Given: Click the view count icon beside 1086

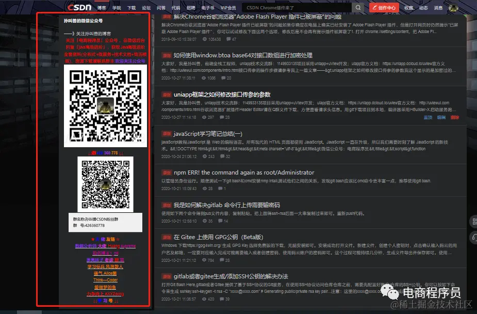Looking at the screenshot, I should [x=204, y=78].
